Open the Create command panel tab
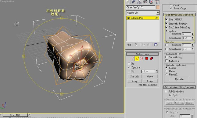The height and width of the screenshot is (118, 197). point(128,2)
